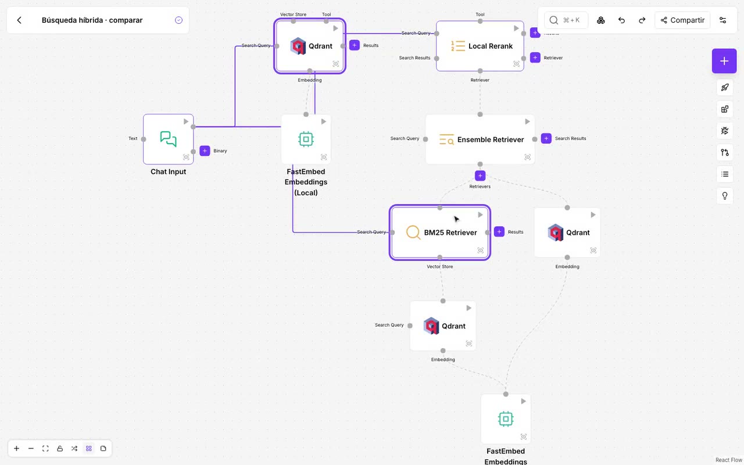Viewport: 744px width, 465px height.
Task: Toggle the highlighted grid icon in canvas controls
Action: 89,449
